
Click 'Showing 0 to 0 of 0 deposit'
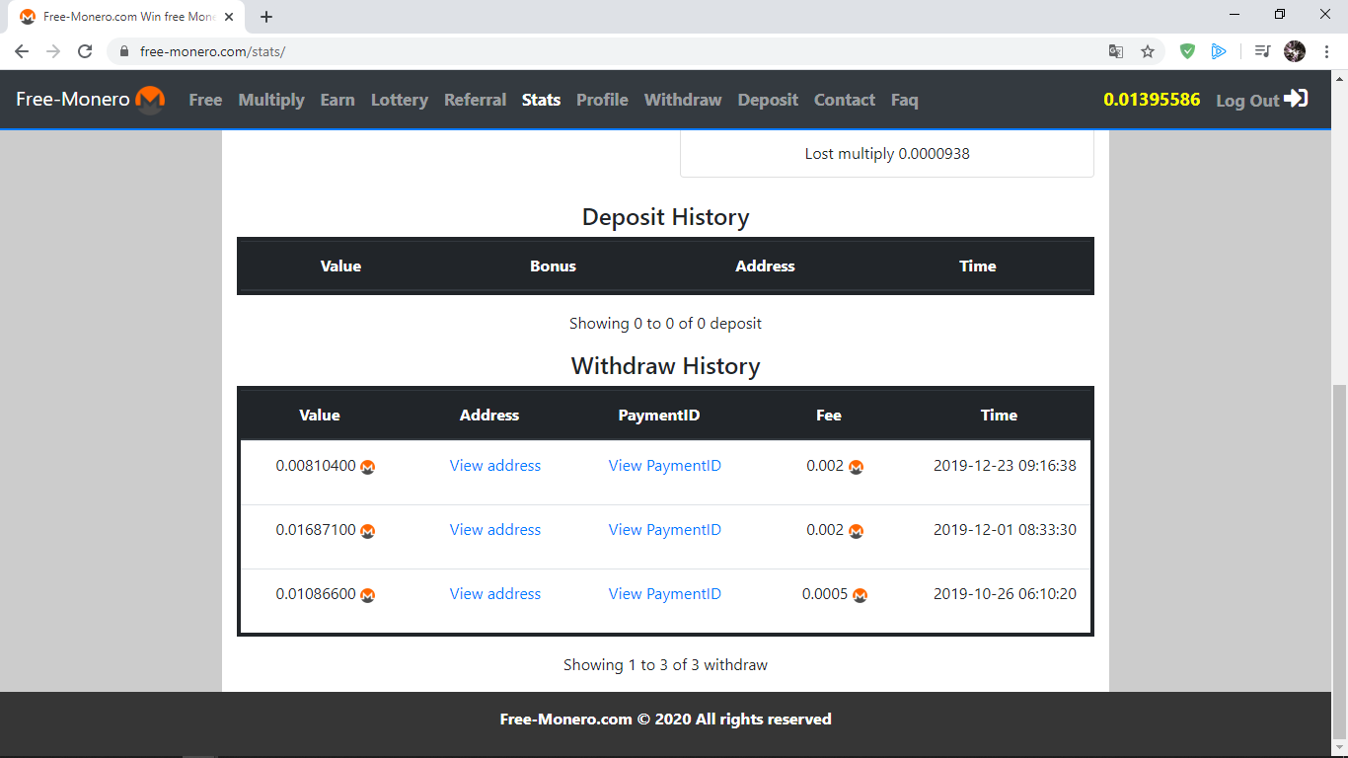[x=665, y=324]
